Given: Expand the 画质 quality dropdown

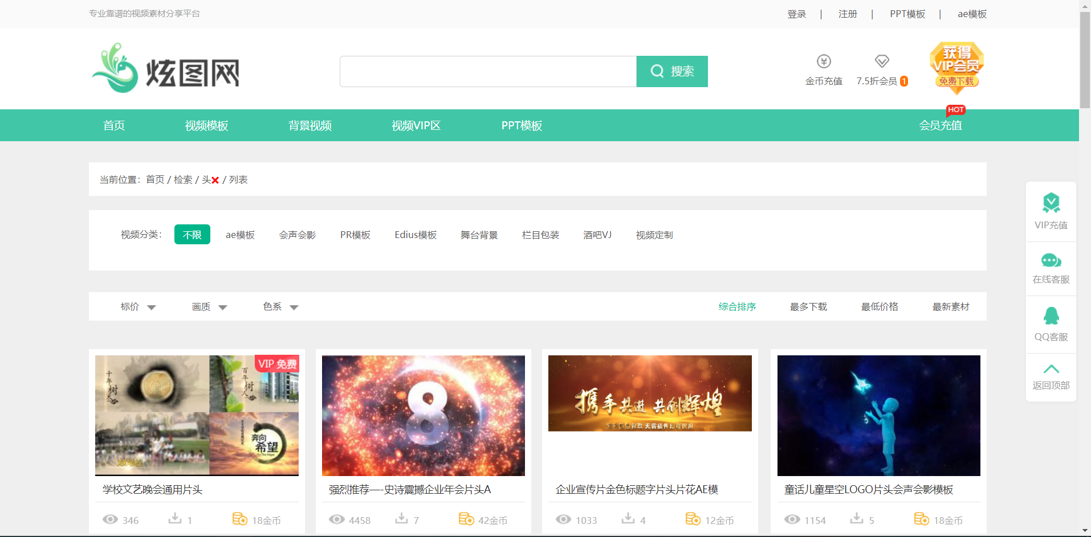Looking at the screenshot, I should pyautogui.click(x=209, y=306).
